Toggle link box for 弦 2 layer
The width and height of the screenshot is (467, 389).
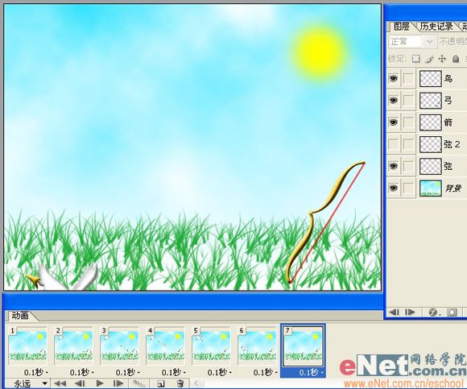(x=408, y=144)
